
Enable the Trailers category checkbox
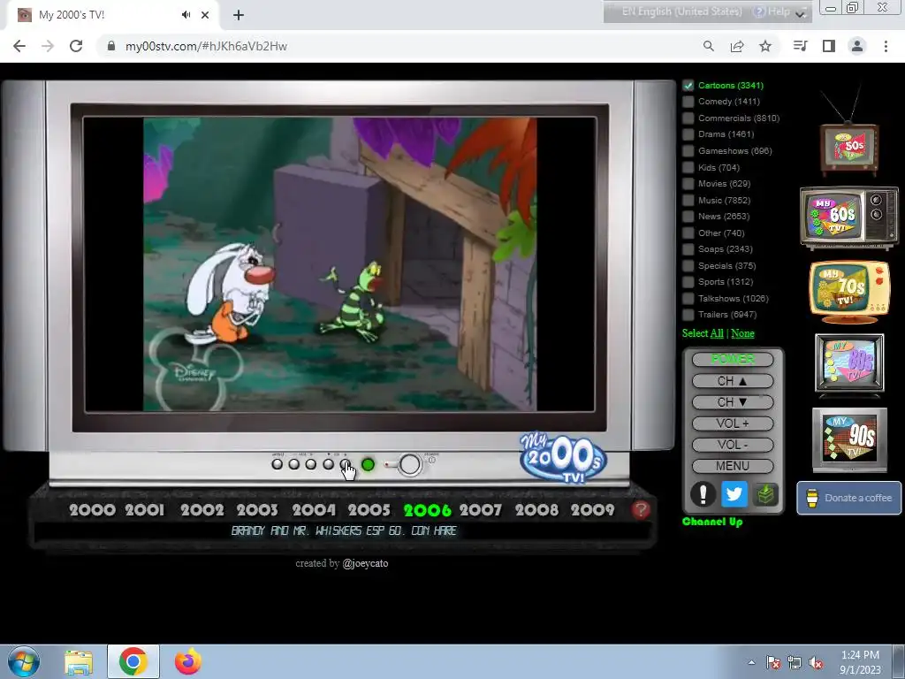[688, 315]
